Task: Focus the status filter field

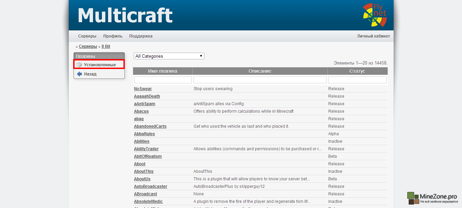Action: pyautogui.click(x=357, y=80)
